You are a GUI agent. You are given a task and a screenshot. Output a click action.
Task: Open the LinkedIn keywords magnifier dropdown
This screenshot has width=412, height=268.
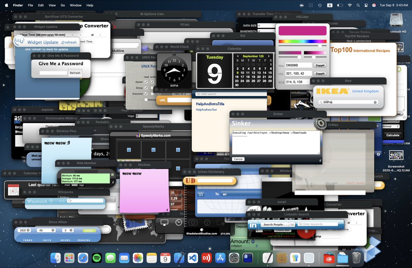tap(301, 224)
